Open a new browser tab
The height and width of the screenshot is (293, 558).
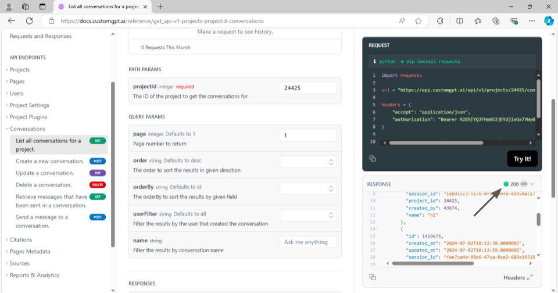tap(160, 6)
